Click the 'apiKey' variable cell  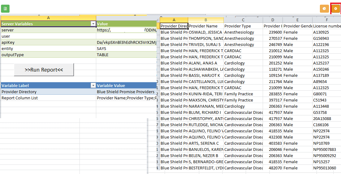point(48,43)
